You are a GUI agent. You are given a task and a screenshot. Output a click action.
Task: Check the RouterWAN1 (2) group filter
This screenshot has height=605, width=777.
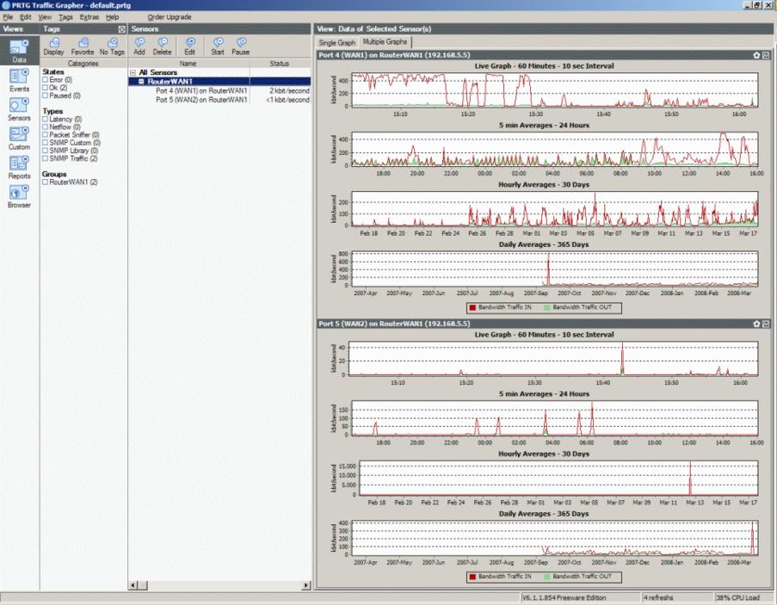45,182
